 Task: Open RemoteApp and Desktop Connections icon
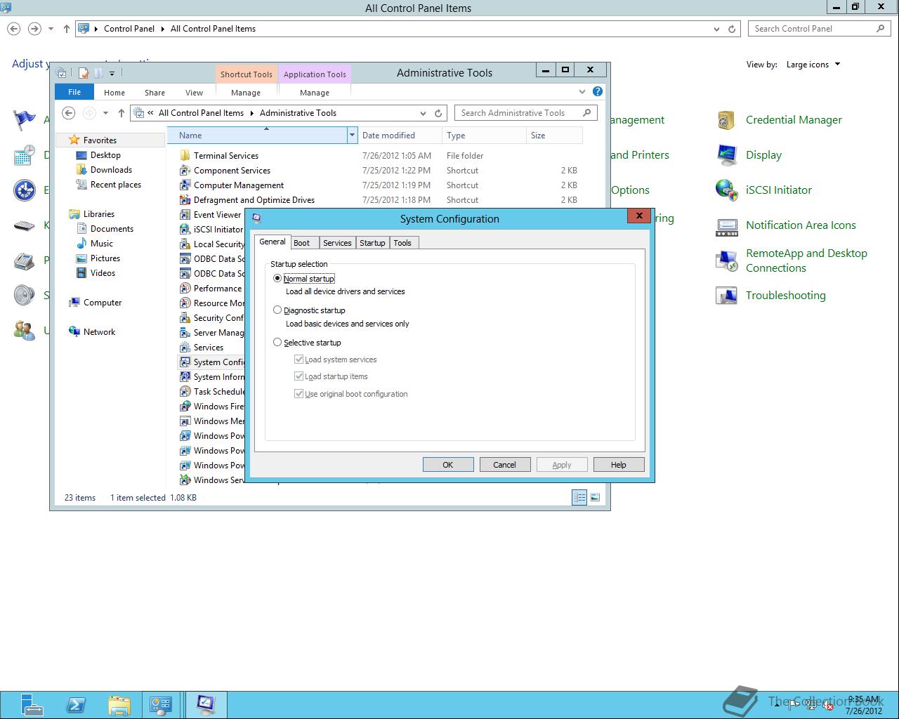726,260
